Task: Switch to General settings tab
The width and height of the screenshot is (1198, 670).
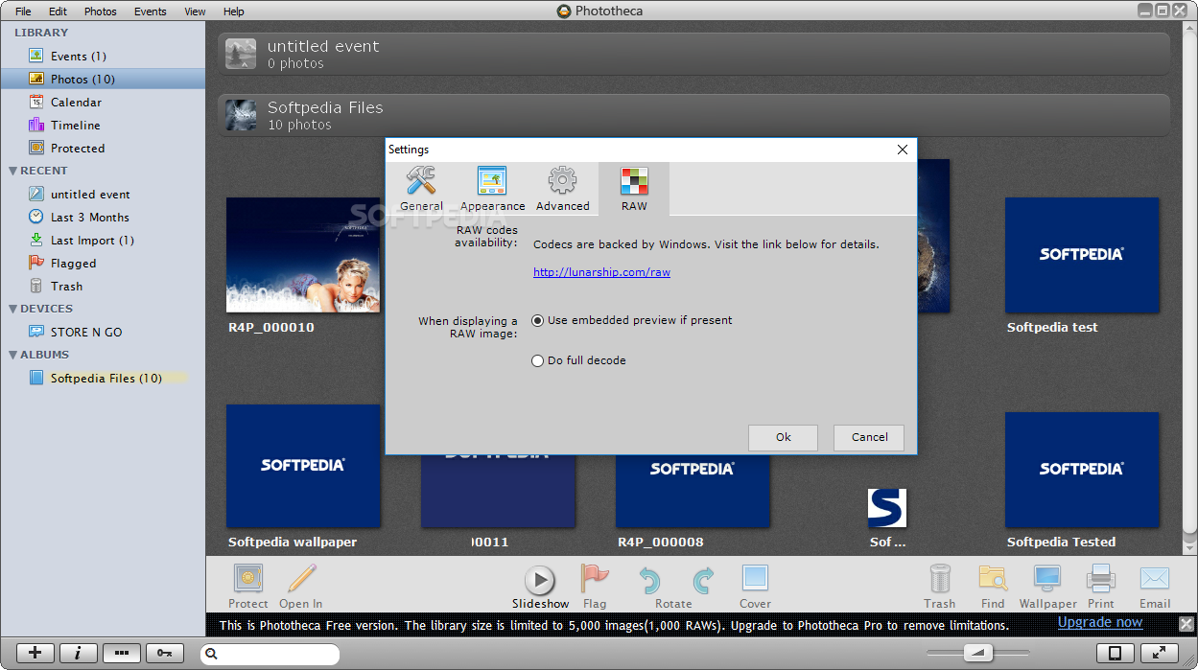Action: coord(421,189)
